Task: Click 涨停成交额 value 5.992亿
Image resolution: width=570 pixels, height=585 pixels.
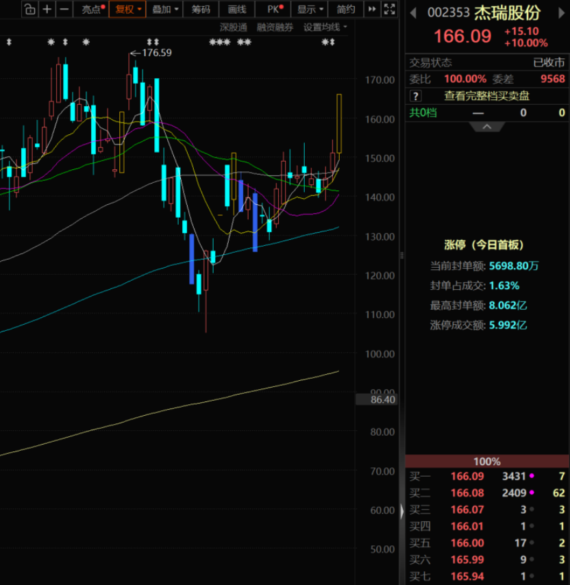Action: click(508, 325)
